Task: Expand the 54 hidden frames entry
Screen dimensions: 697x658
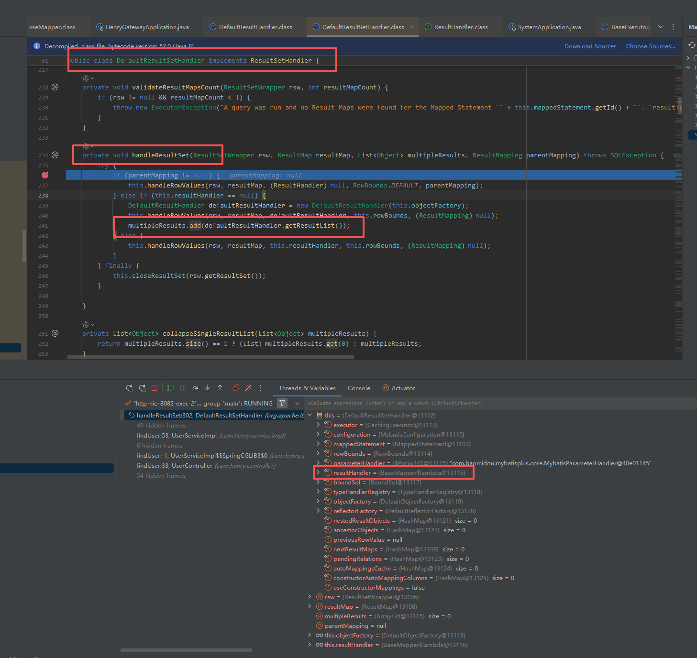Action: point(161,475)
